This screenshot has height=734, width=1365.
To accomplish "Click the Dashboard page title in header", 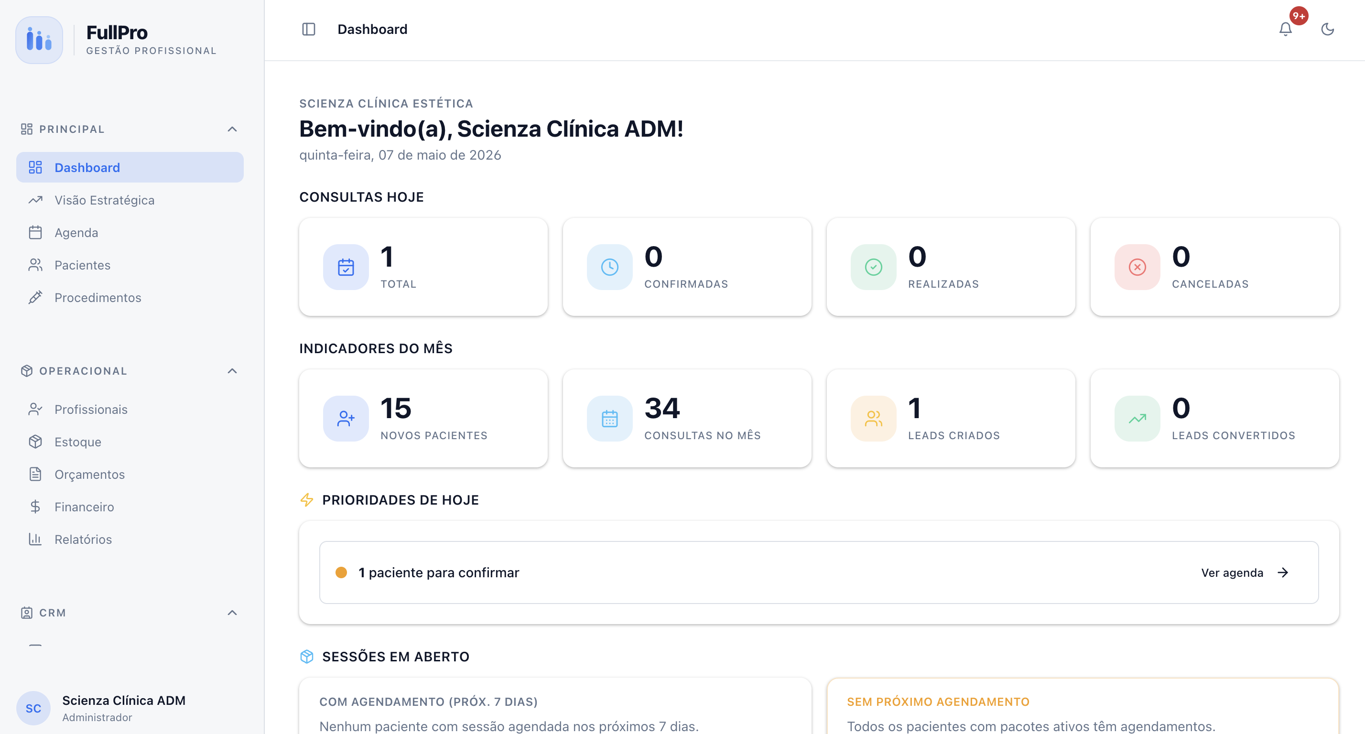I will click(x=372, y=29).
